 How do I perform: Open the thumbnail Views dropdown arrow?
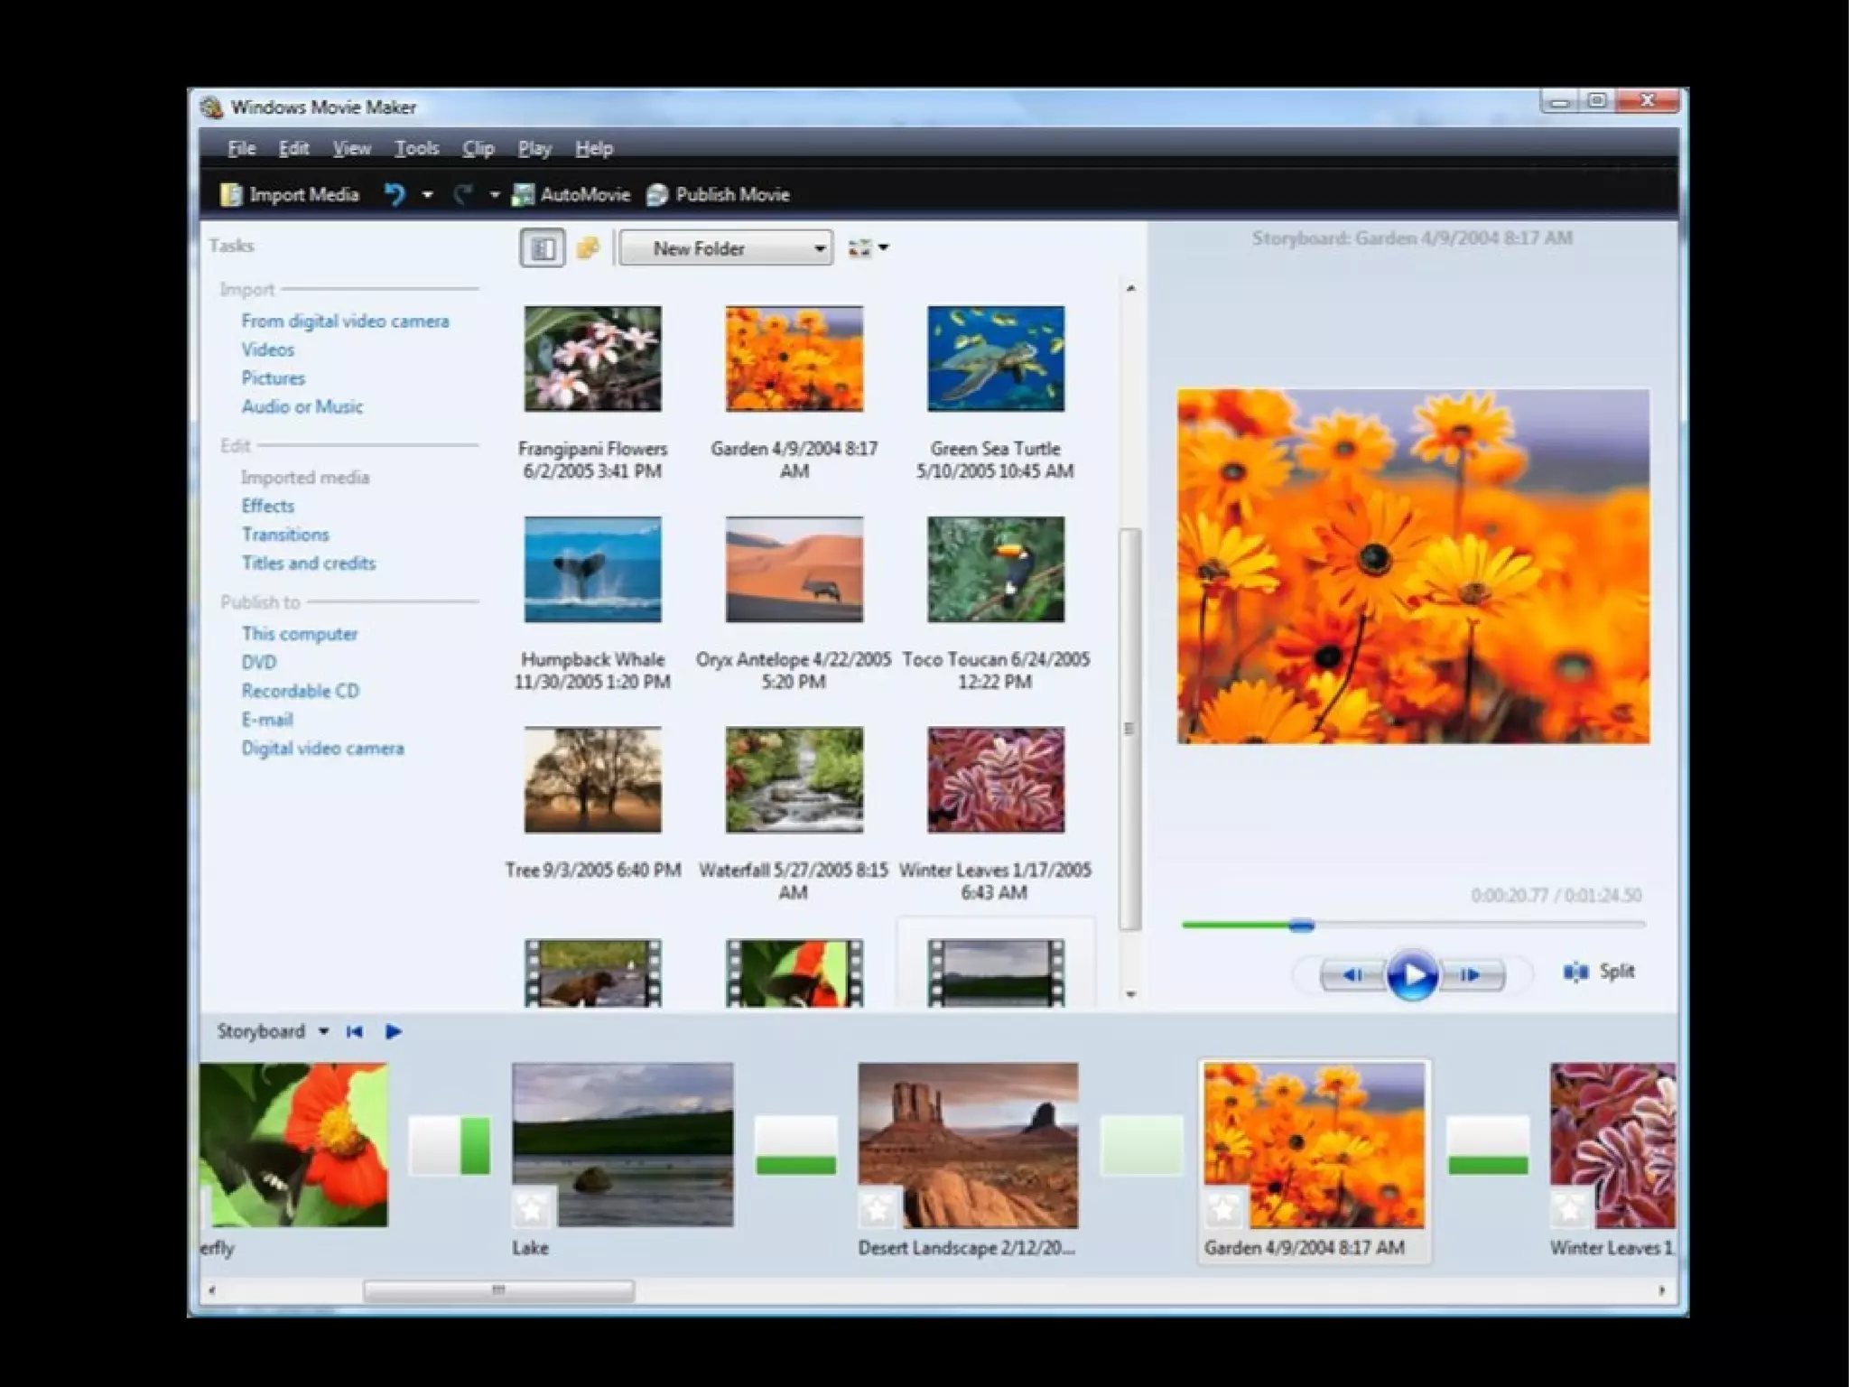point(883,247)
